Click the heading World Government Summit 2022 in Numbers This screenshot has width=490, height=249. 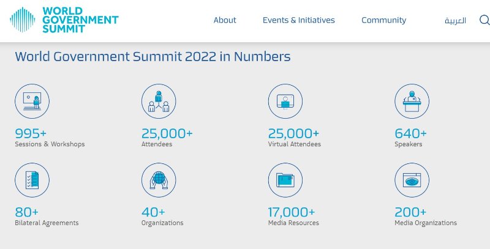click(x=153, y=56)
